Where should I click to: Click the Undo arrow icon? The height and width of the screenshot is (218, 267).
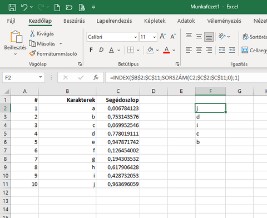24,7
